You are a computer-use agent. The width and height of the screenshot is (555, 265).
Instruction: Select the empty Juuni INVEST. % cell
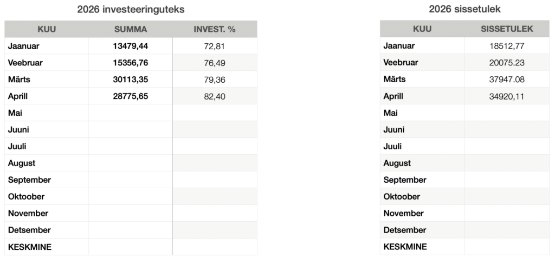[215, 130]
